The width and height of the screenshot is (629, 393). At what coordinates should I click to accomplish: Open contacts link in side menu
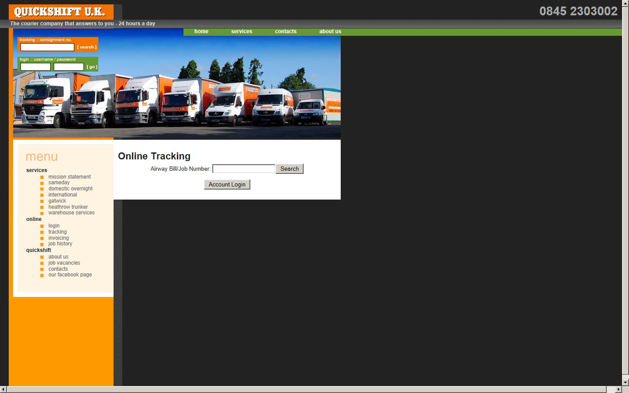pyautogui.click(x=58, y=269)
